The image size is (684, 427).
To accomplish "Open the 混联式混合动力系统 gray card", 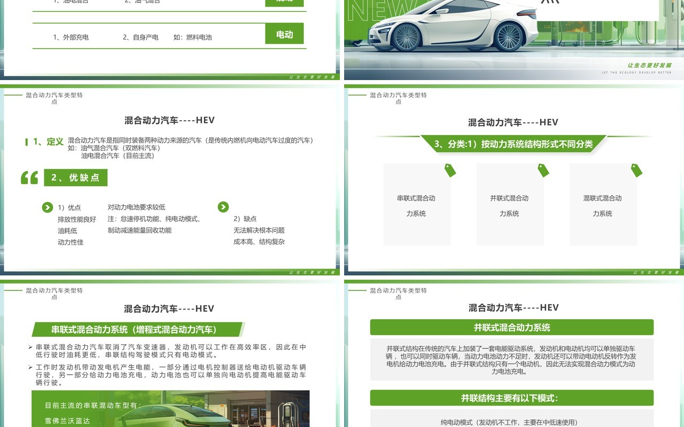I will [603, 204].
